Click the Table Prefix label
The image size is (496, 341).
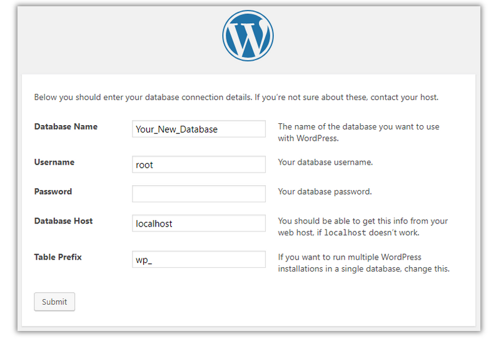58,257
